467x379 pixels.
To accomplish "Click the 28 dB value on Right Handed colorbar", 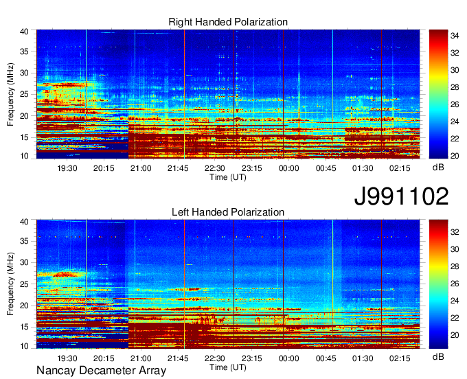I will (455, 87).
